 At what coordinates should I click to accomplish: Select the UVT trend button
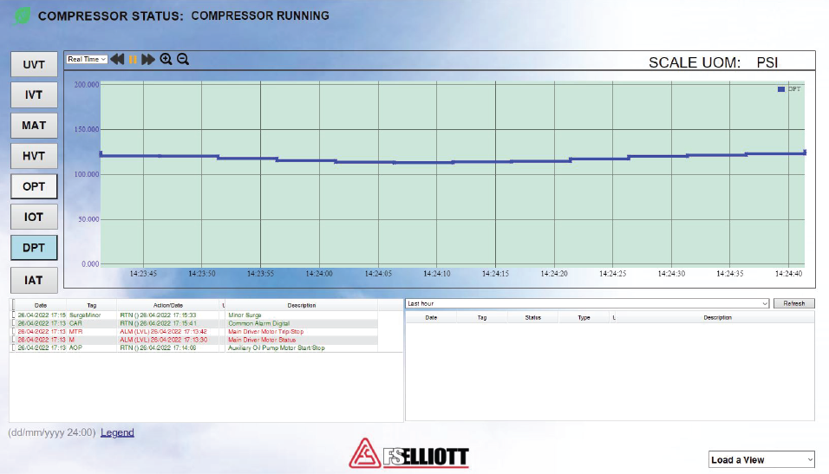[34, 64]
